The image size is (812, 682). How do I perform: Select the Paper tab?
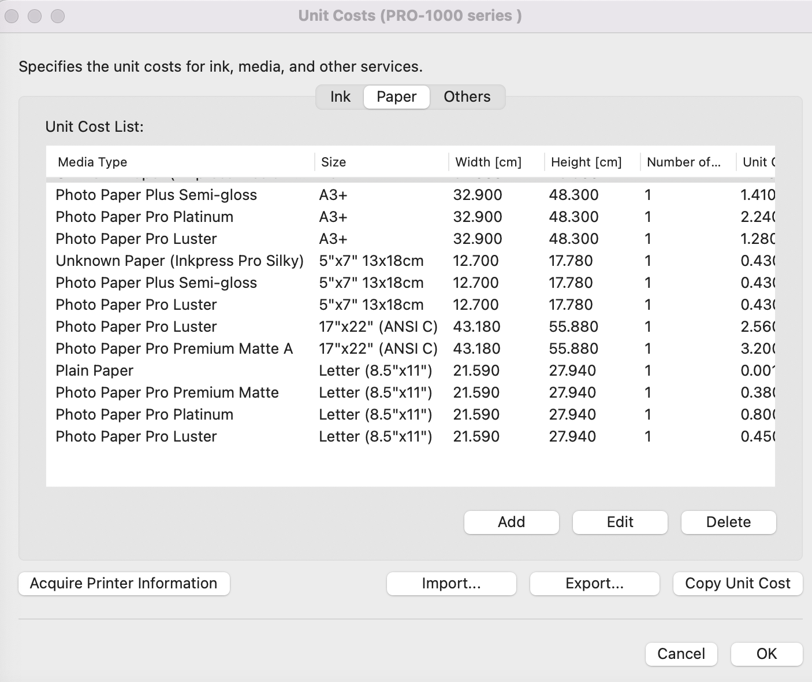(x=396, y=97)
